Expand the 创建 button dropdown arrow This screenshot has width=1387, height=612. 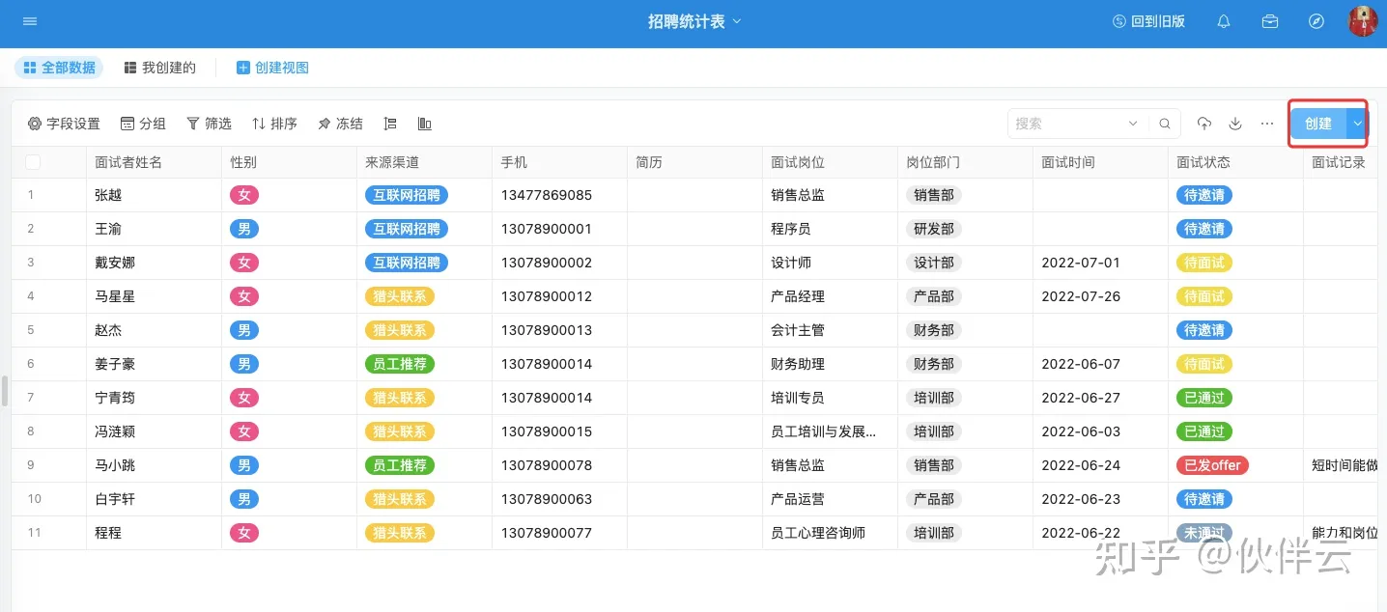[x=1357, y=124]
